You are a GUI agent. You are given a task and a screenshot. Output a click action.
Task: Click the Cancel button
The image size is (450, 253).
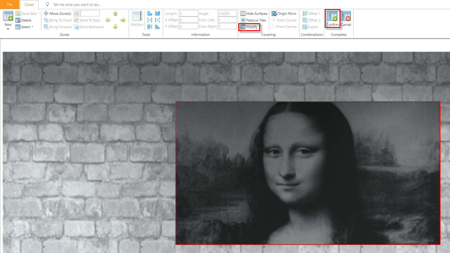[346, 19]
